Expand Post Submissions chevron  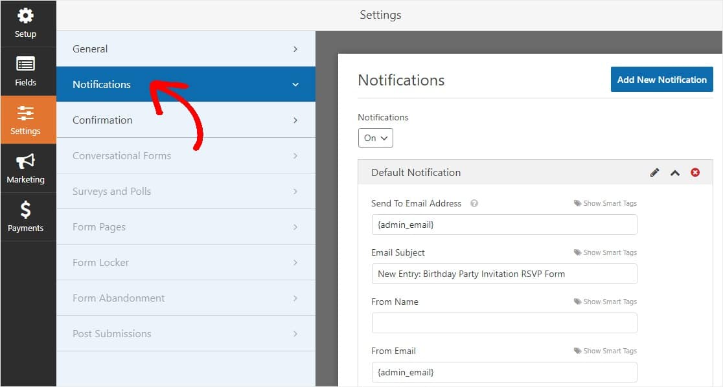point(295,333)
